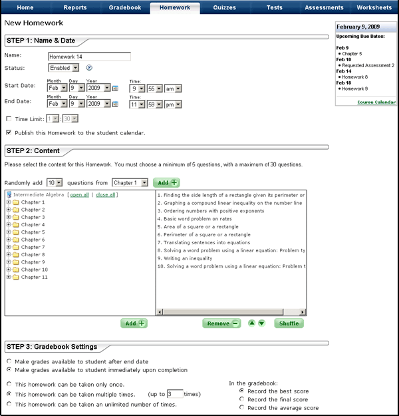Click the Chapter 7 folder icon
This screenshot has height=416, width=399.
click(x=16, y=247)
